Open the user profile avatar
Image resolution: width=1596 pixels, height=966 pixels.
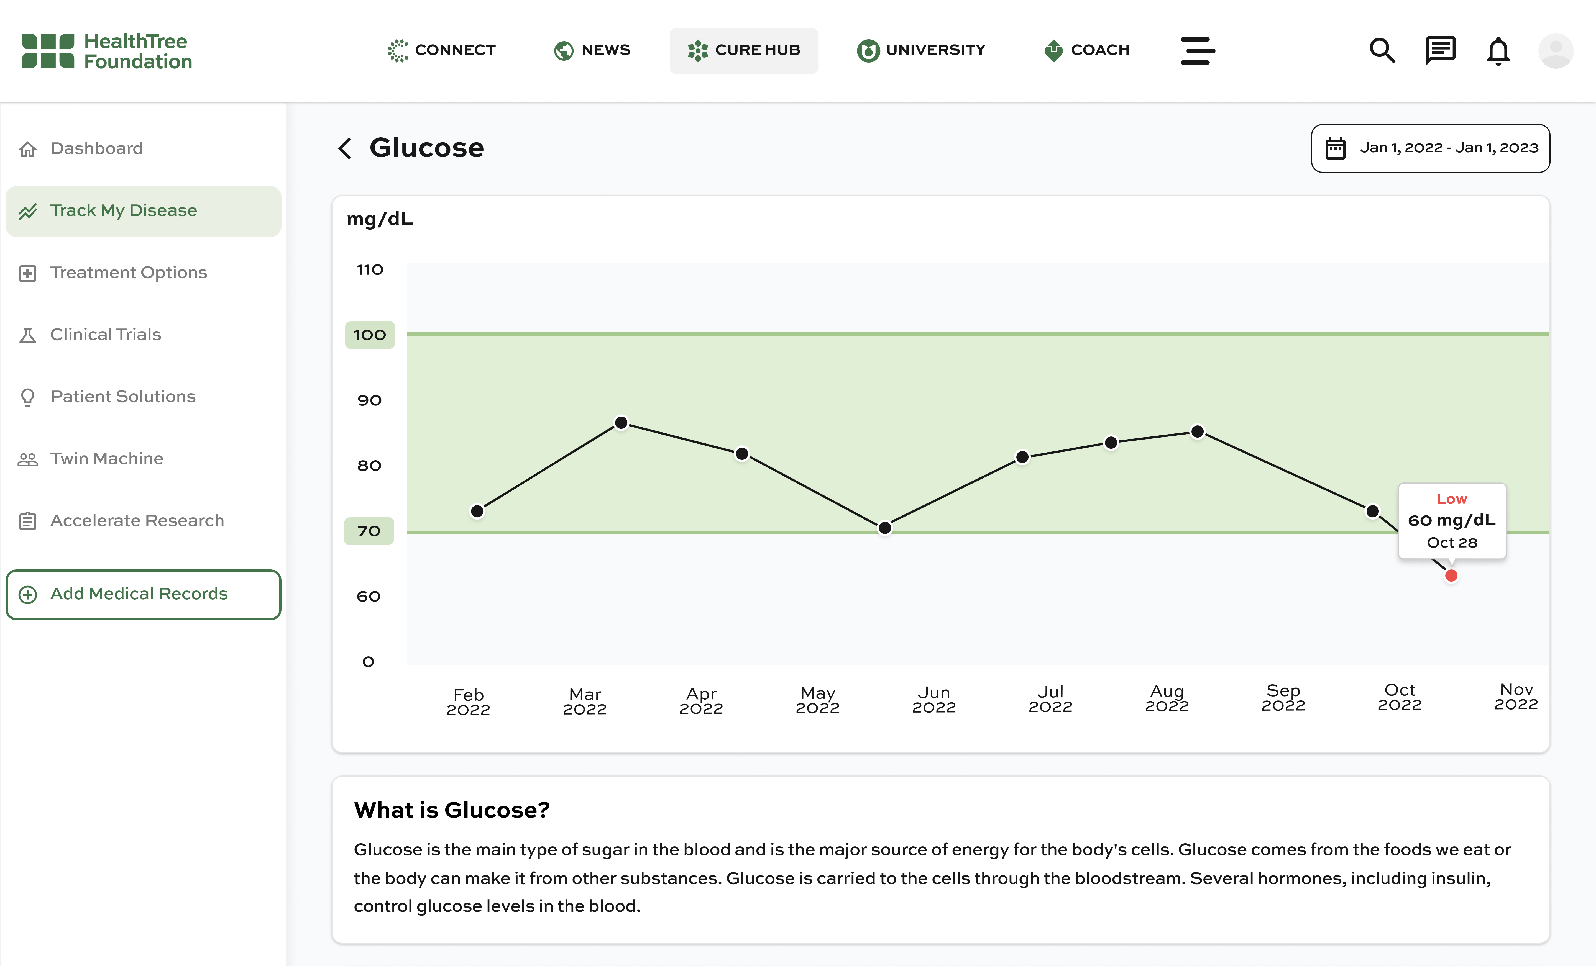pos(1555,50)
